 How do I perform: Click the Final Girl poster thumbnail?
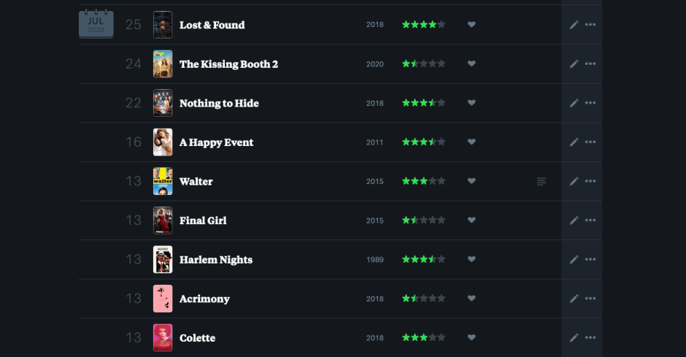163,220
